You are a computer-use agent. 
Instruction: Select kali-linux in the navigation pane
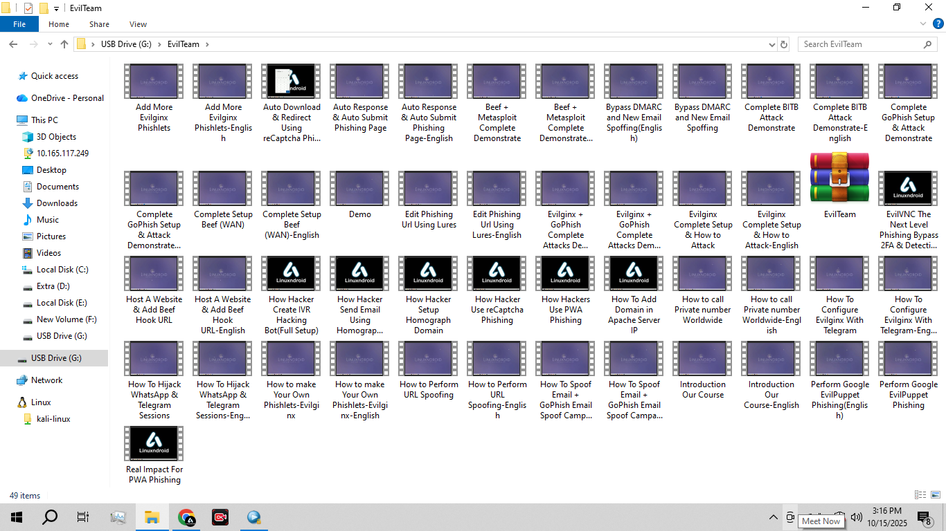(x=53, y=419)
